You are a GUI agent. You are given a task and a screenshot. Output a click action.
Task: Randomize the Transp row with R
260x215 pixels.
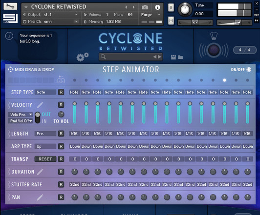(x=61, y=159)
